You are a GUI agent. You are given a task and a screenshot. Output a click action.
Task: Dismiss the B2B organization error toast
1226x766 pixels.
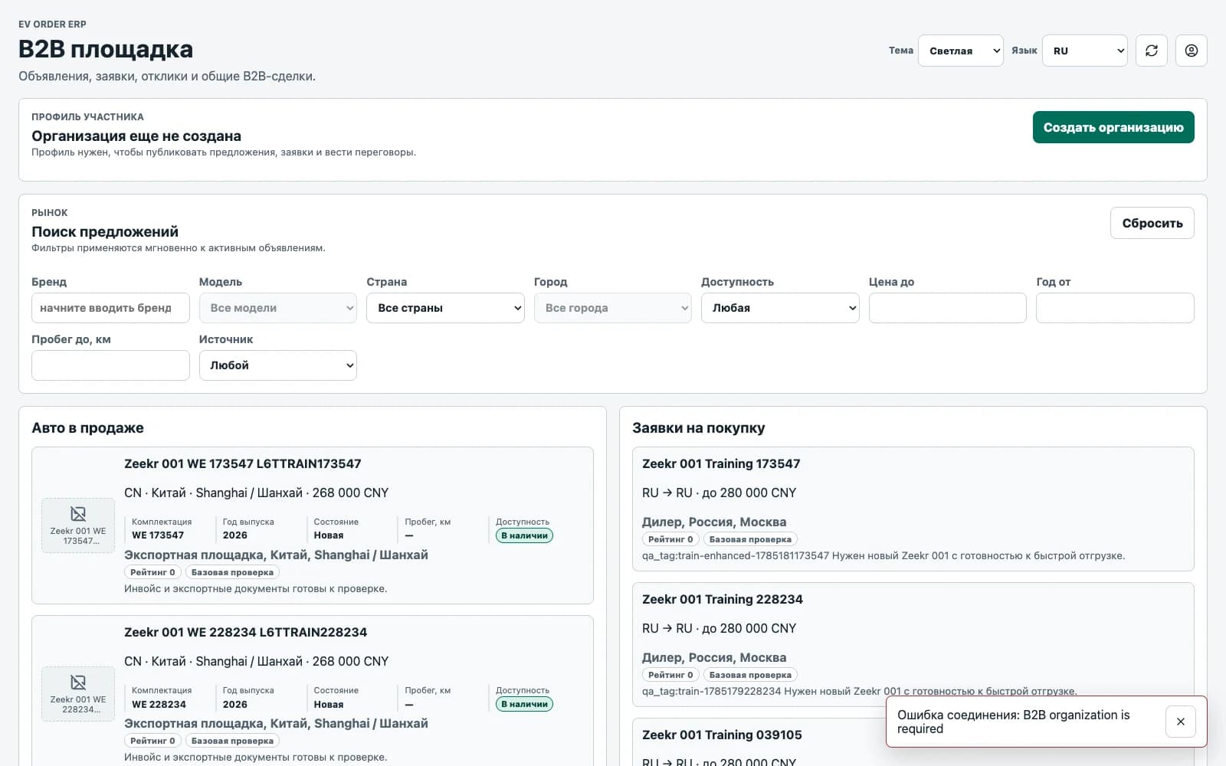[1180, 722]
